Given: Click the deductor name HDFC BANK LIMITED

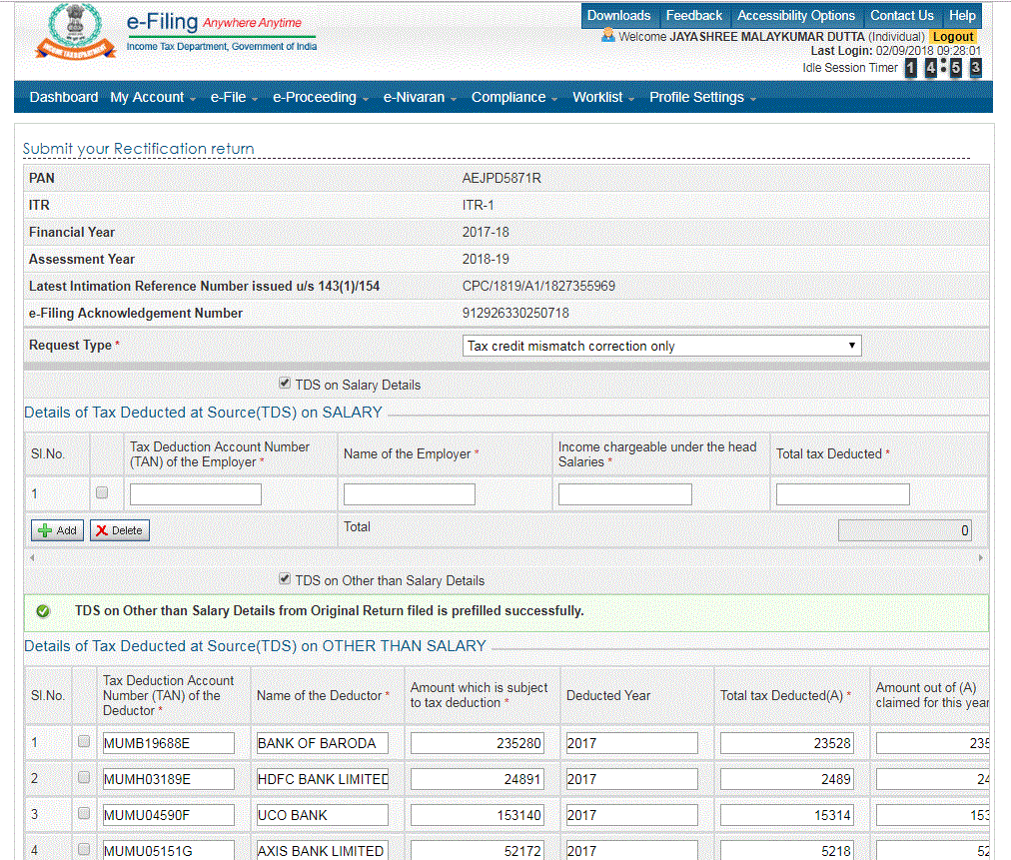Looking at the screenshot, I should tap(323, 779).
